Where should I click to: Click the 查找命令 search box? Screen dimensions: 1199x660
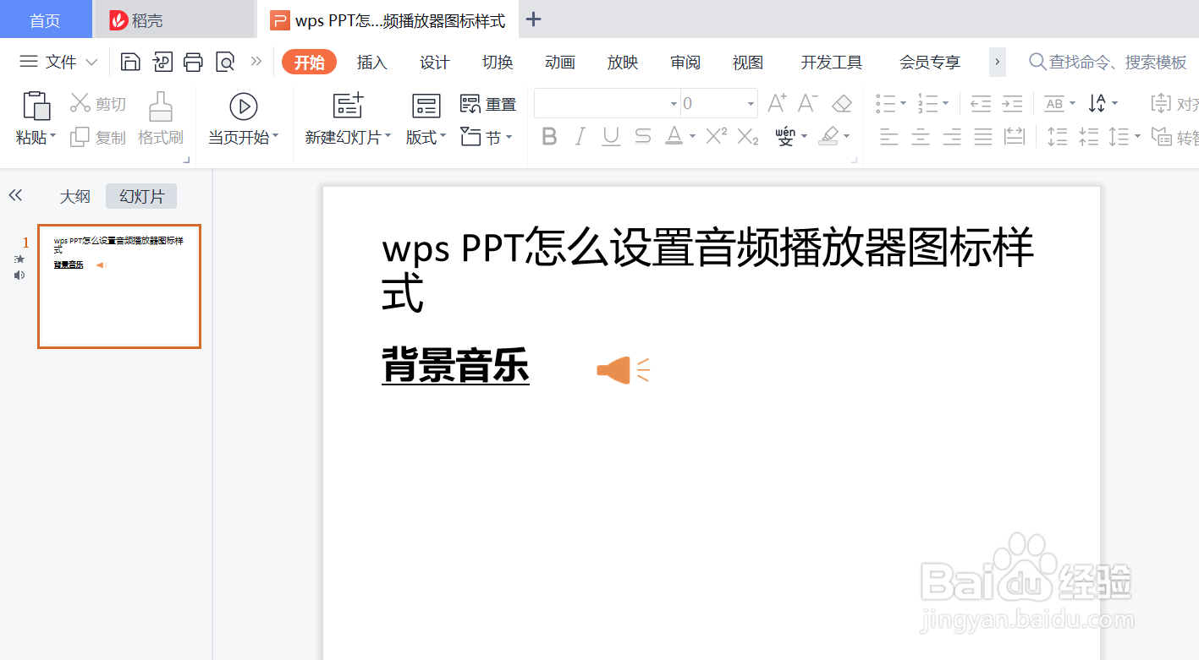(1108, 62)
